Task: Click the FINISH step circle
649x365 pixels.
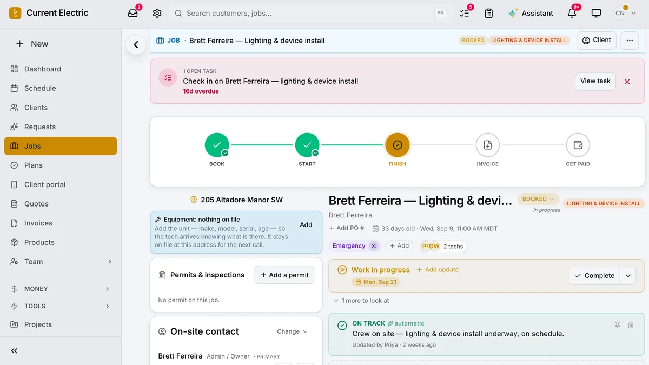Action: [398, 145]
